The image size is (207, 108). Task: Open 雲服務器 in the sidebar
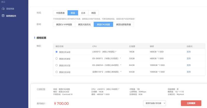click(x=10, y=9)
